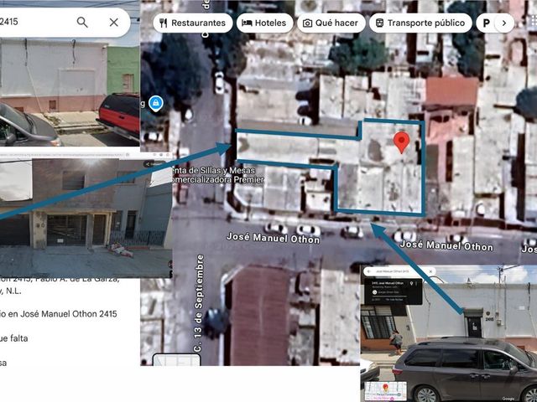The height and width of the screenshot is (402, 537).
Task: Select the Hoteles category chip
Action: (x=264, y=23)
